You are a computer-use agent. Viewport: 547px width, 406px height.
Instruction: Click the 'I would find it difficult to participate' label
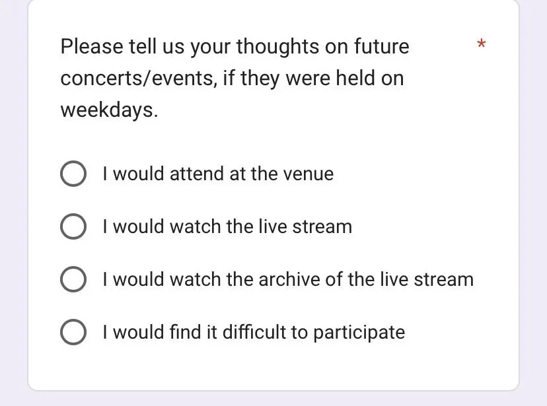coord(254,332)
